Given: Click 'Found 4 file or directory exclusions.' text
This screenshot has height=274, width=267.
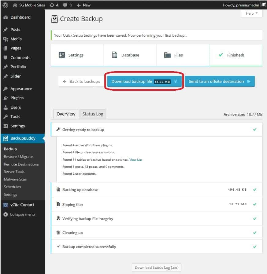Looking at the screenshot, I should (88, 152).
